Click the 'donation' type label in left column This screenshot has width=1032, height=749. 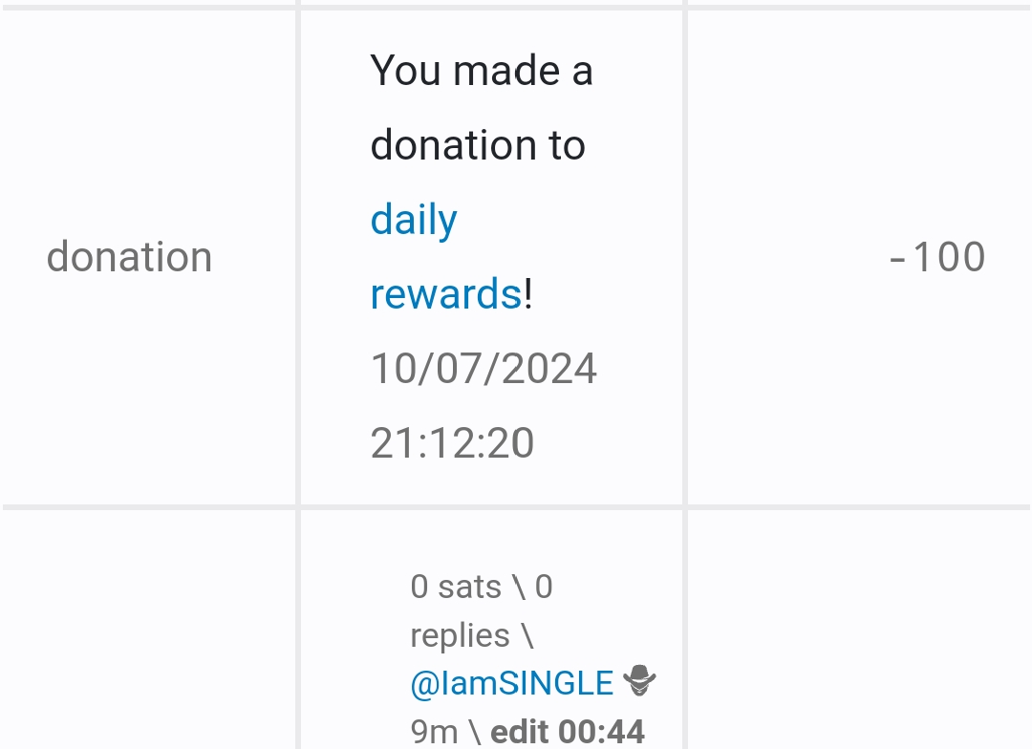(x=129, y=257)
